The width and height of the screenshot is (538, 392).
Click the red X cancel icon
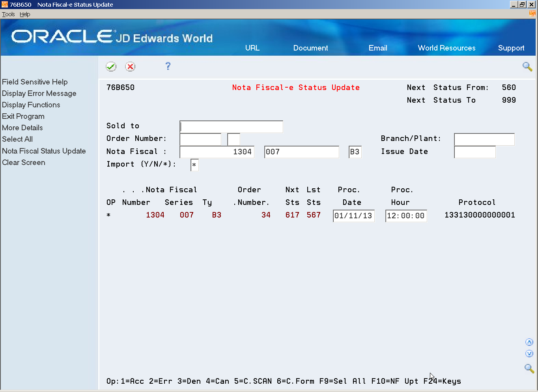pos(130,67)
